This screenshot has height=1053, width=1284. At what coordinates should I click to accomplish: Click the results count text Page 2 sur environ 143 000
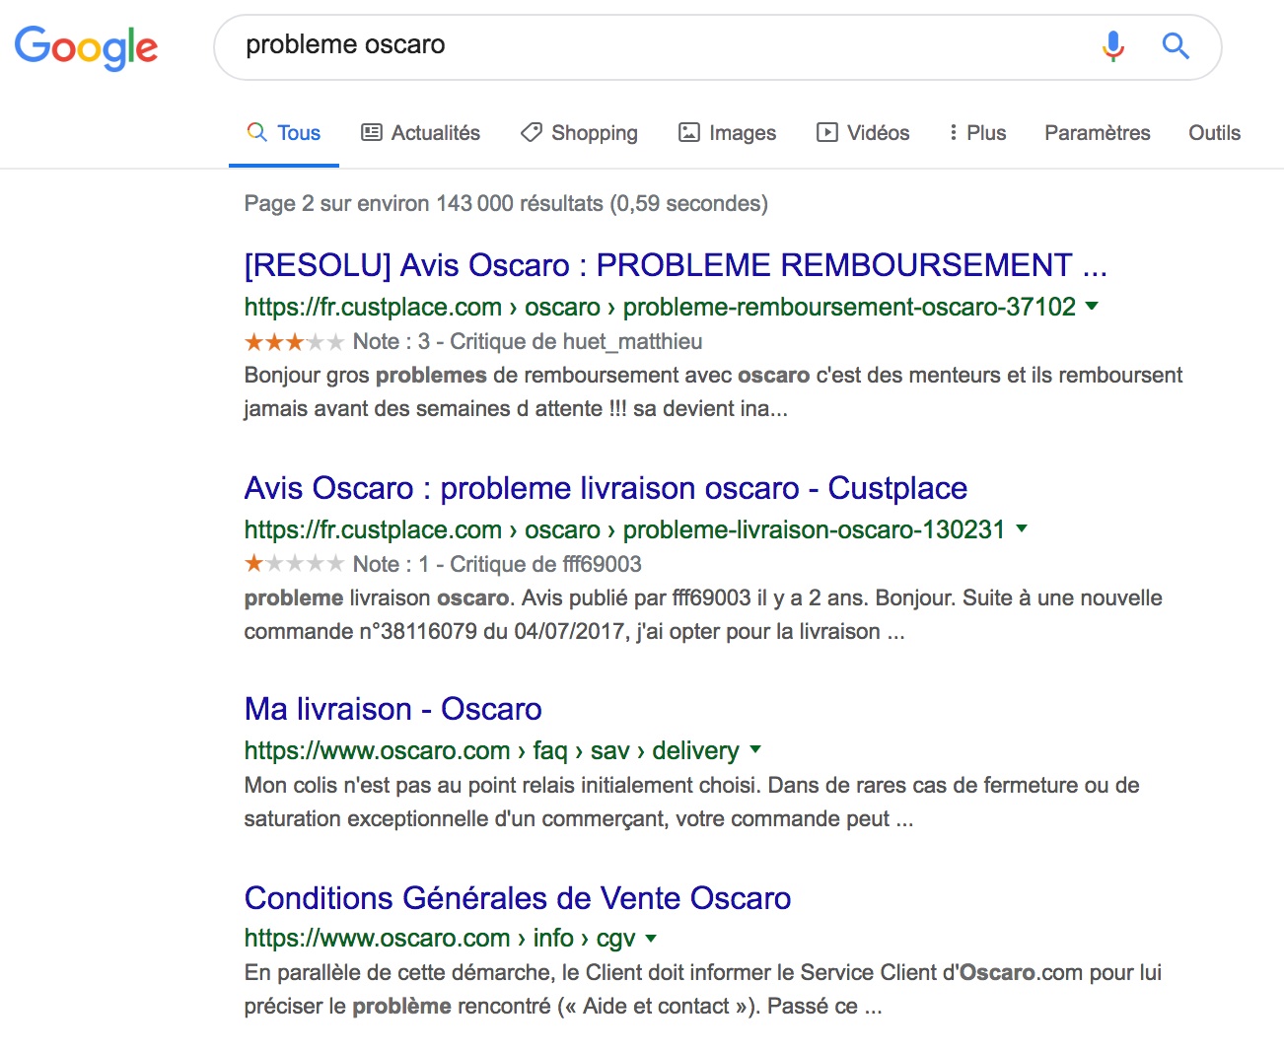coord(506,203)
